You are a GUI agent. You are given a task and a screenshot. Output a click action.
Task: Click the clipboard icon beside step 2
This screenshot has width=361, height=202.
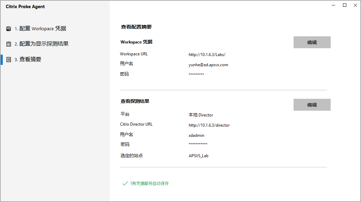(x=9, y=44)
